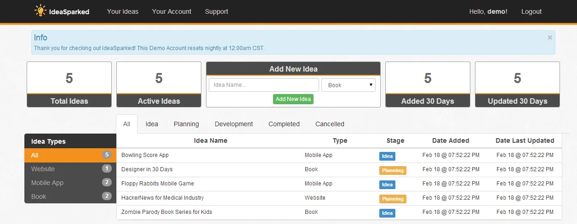Go to the Support page

pyautogui.click(x=217, y=11)
